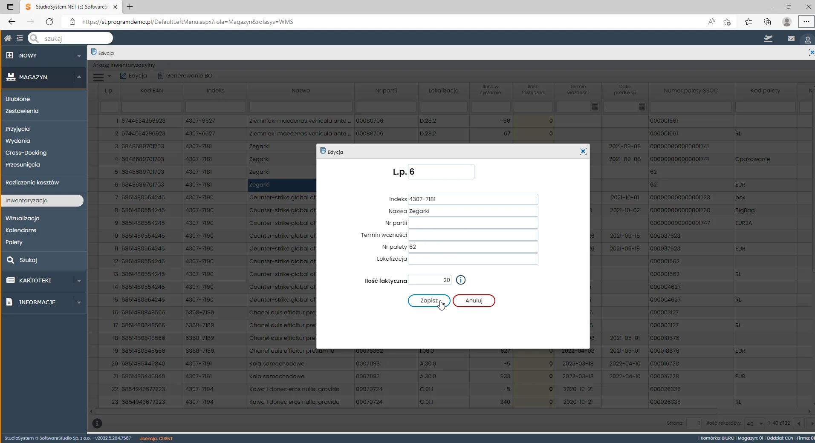Open Palety in the sidebar
815x443 pixels.
coord(14,242)
